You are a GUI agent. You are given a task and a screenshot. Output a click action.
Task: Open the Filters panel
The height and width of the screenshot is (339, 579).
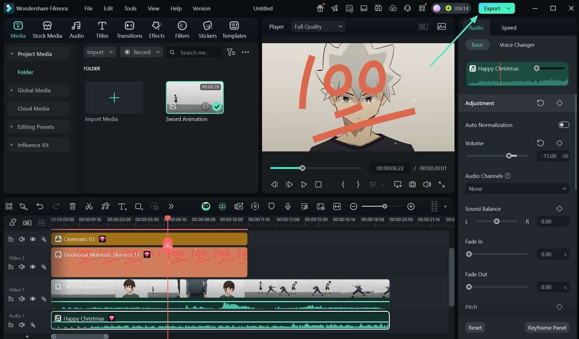[x=182, y=30]
